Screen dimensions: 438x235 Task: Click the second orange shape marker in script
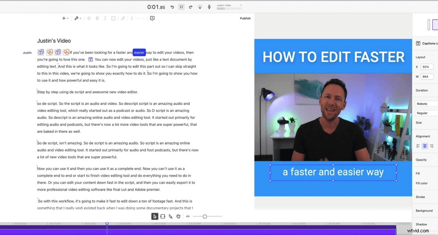[x=66, y=52]
